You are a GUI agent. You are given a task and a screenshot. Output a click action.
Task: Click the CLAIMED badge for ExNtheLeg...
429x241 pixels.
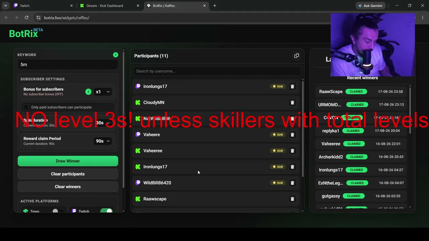(x=357, y=183)
